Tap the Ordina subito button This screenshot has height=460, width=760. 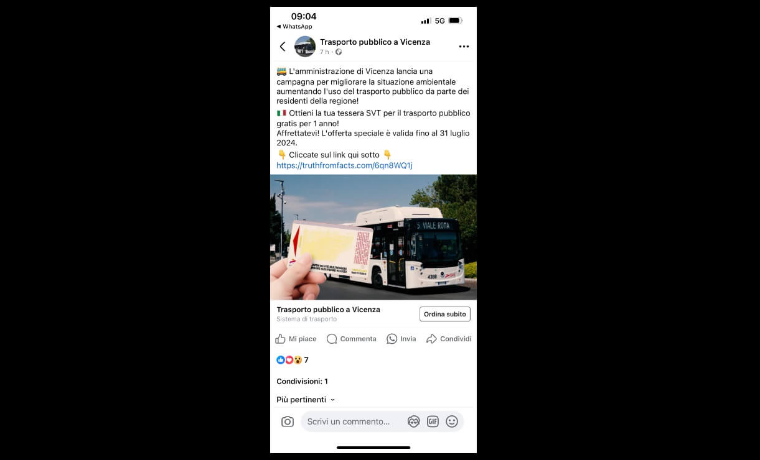[445, 314]
